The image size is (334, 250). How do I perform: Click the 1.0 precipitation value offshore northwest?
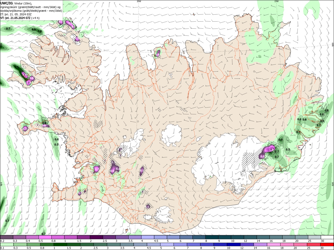click(40, 32)
